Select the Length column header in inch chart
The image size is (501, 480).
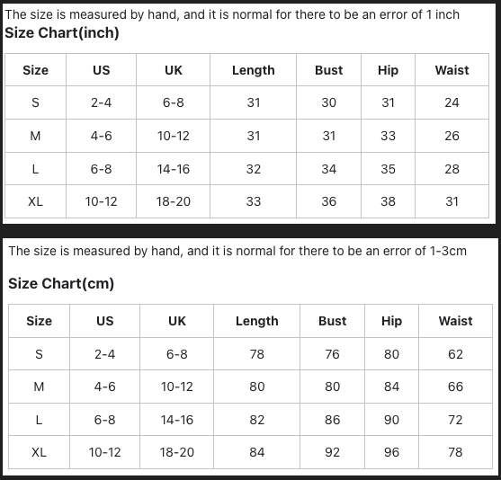253,70
